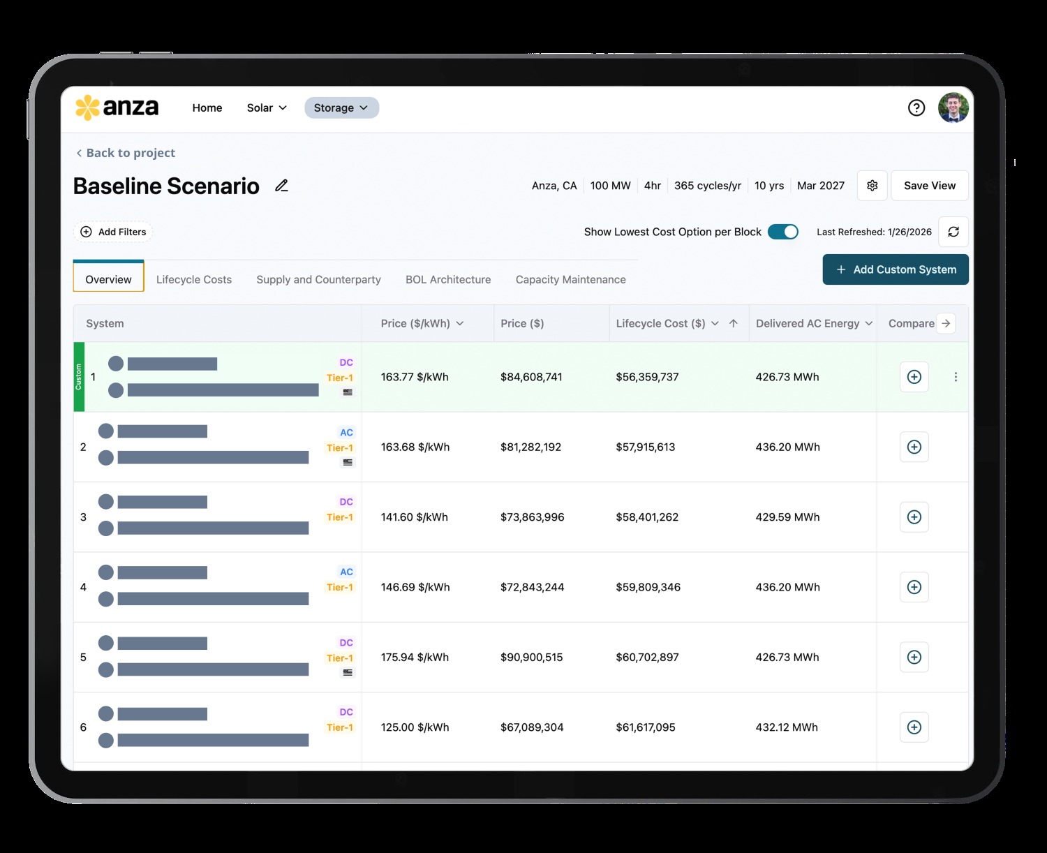
Task: Disable Show Lowest Cost Option per Block
Action: (783, 232)
